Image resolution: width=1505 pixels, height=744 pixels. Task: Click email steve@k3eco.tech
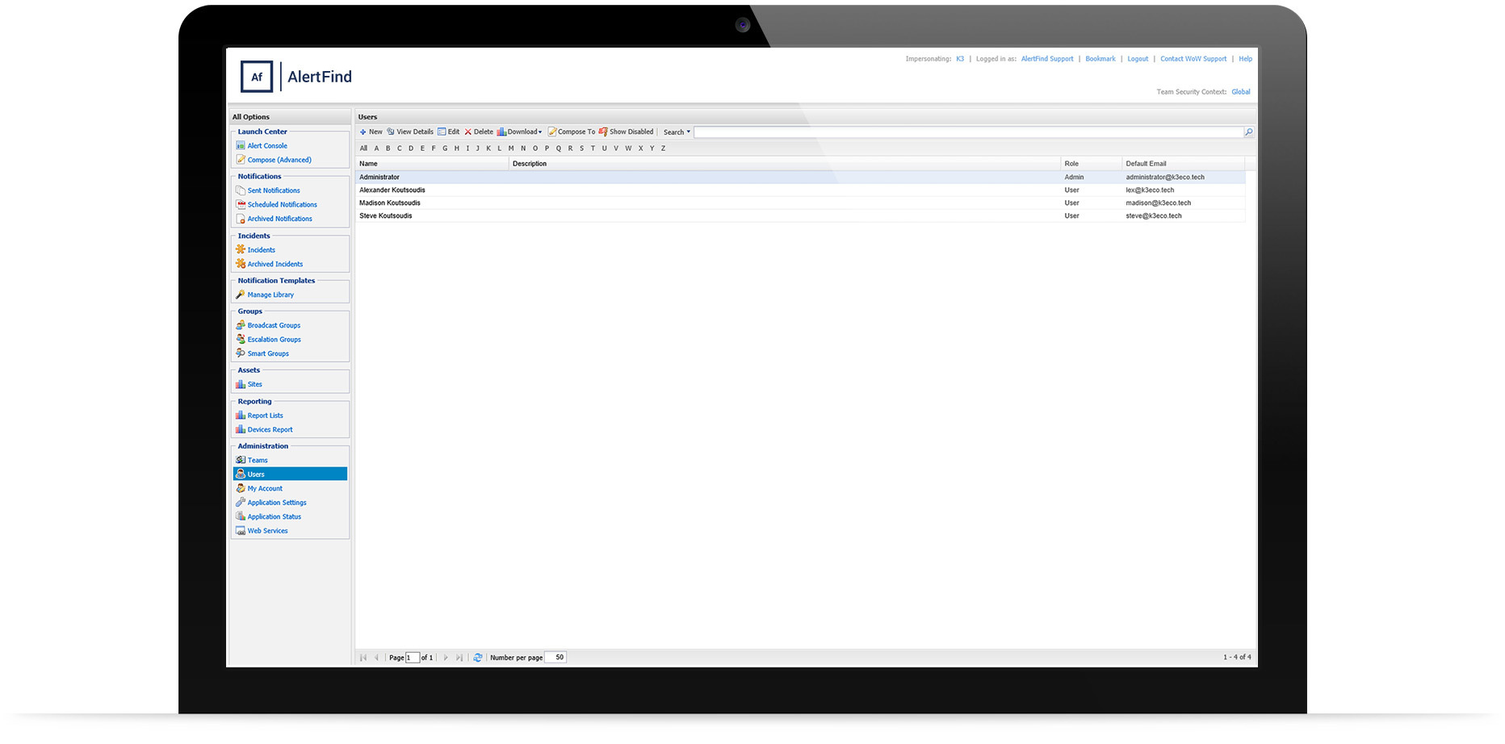(x=1154, y=216)
